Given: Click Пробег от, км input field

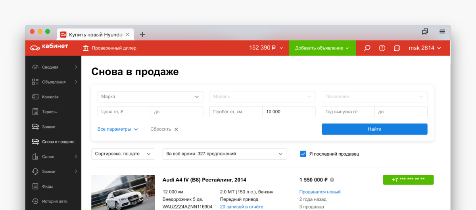Looking at the screenshot, I should [236, 112].
